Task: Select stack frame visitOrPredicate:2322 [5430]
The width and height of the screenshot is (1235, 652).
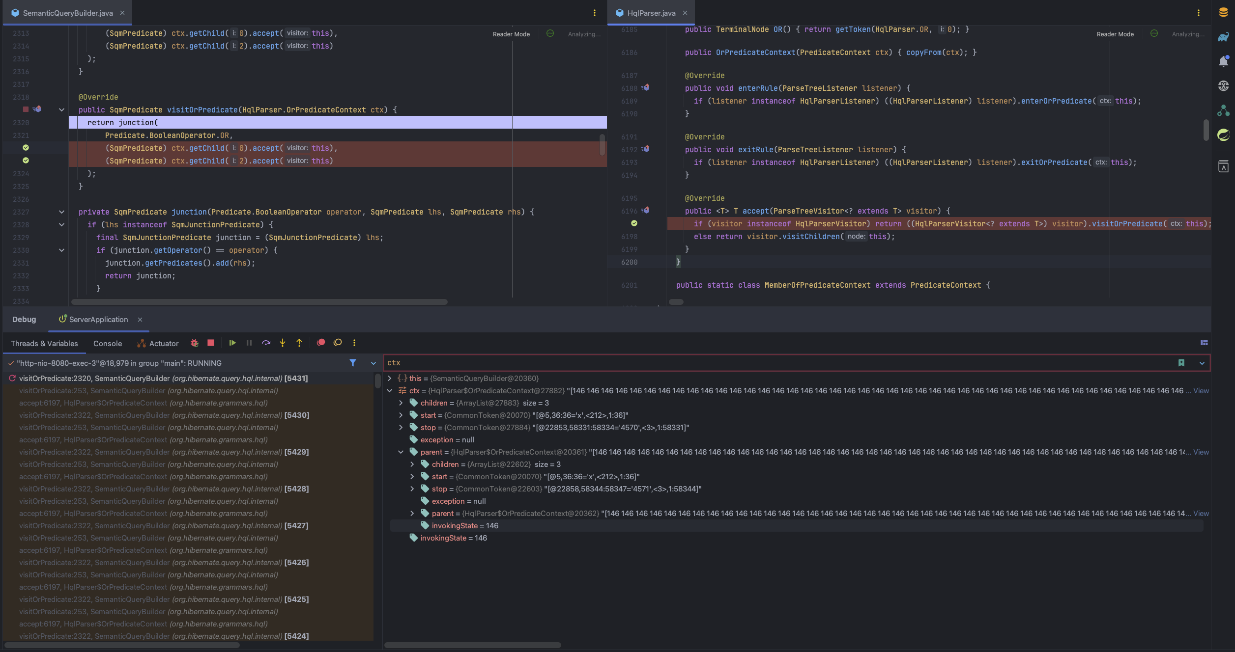Action: coord(164,415)
